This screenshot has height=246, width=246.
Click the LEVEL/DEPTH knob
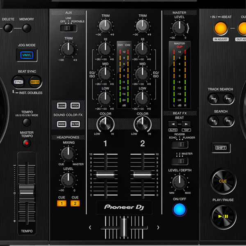point(180,182)
